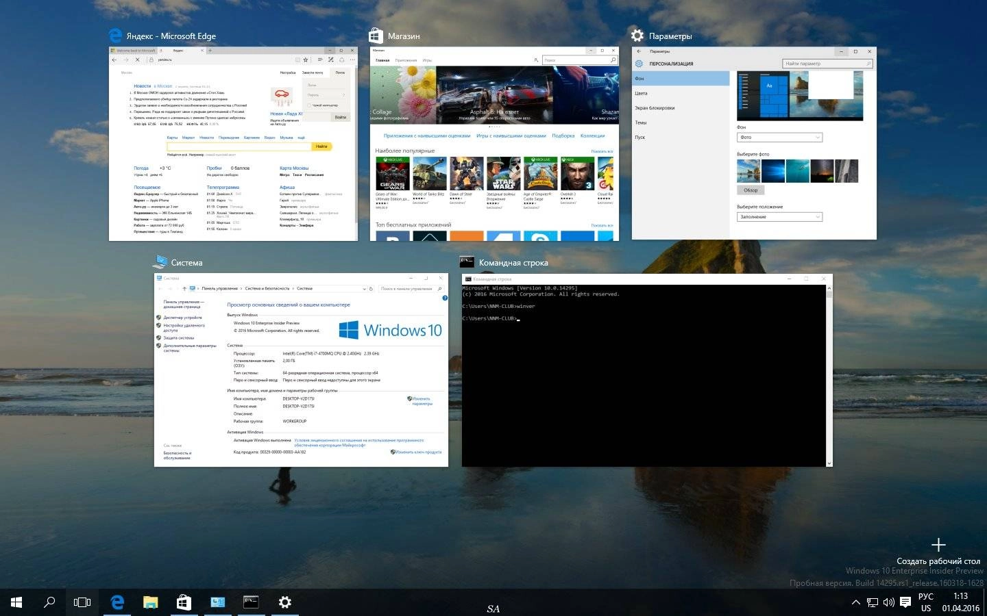This screenshot has height=616, width=987.
Task: Select Фон in Settings sidebar
Action: [x=681, y=79]
